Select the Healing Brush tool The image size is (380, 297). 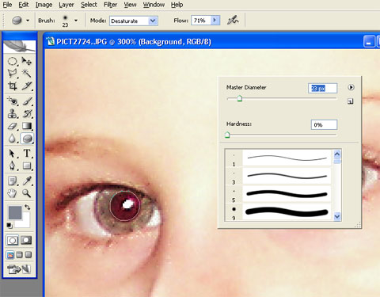point(12,101)
